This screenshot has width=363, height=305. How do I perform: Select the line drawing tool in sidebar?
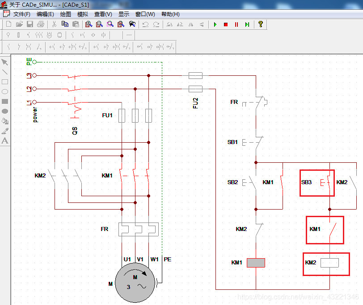point(5,72)
